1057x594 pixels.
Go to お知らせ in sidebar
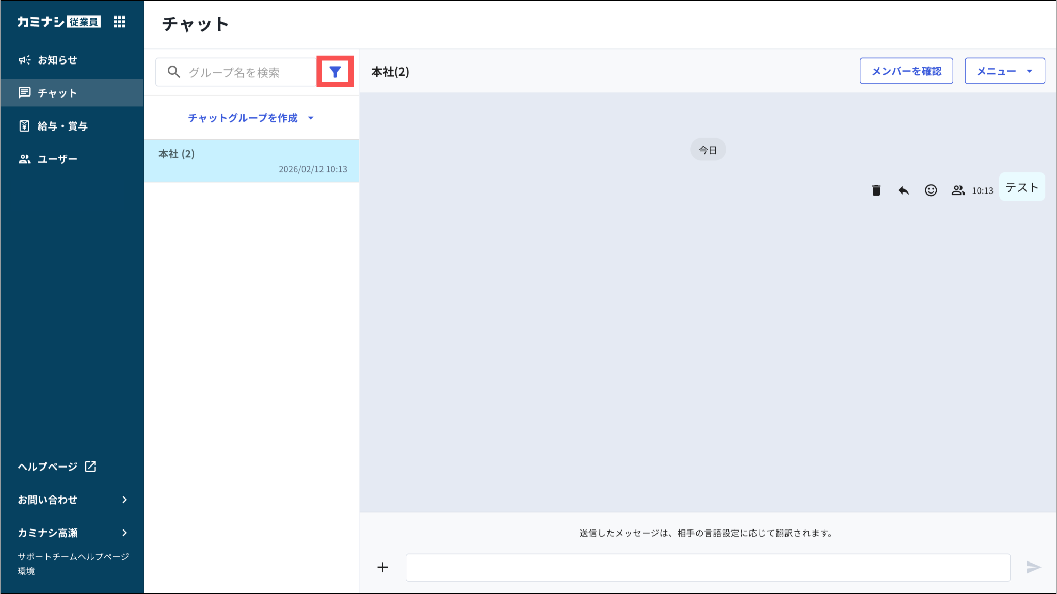click(57, 60)
